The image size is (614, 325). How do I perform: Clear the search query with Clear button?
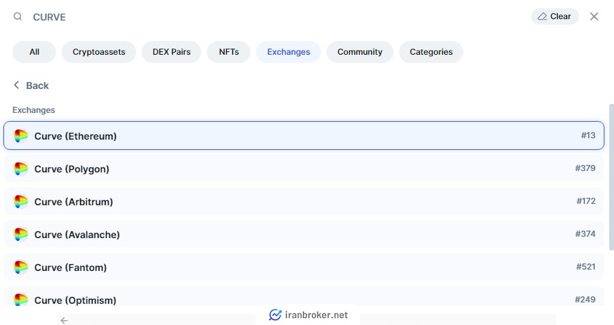click(554, 16)
